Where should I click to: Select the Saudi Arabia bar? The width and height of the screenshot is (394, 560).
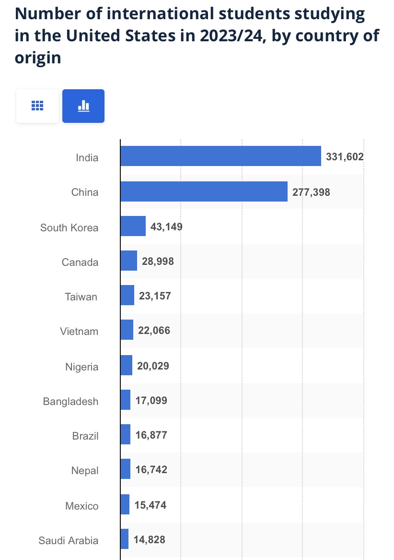point(124,539)
